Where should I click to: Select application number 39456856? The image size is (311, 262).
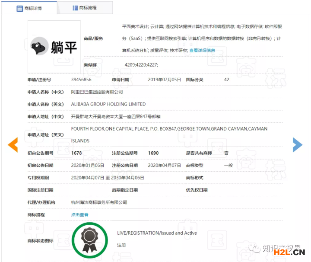coord(81,80)
